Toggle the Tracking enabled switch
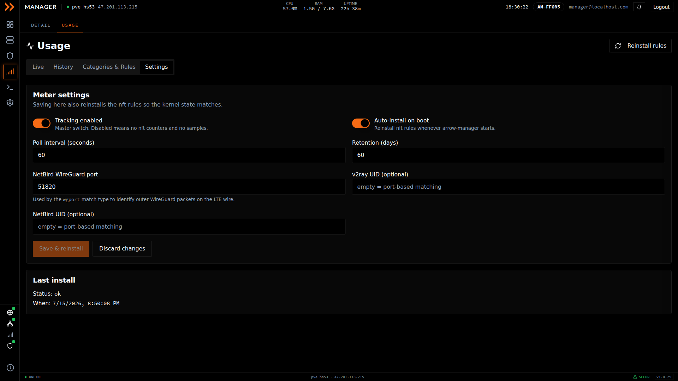Viewport: 678px width, 381px height. (x=42, y=123)
